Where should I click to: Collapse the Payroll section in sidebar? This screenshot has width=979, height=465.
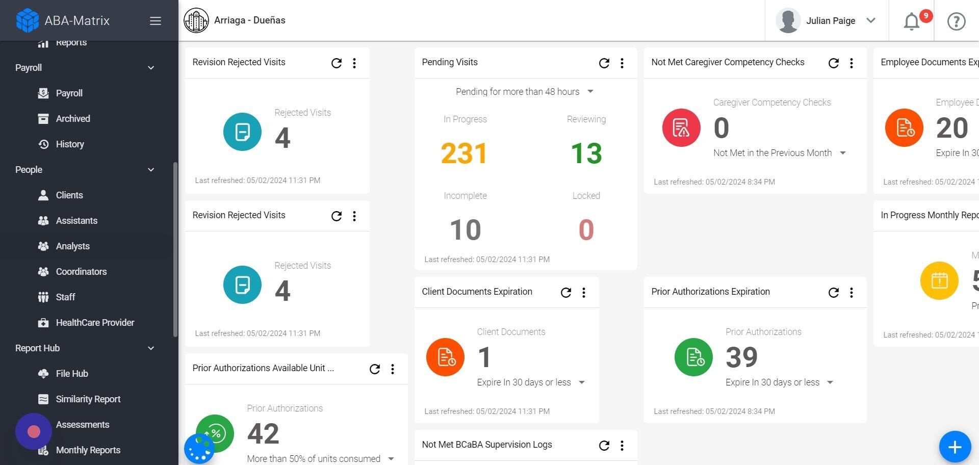click(151, 68)
